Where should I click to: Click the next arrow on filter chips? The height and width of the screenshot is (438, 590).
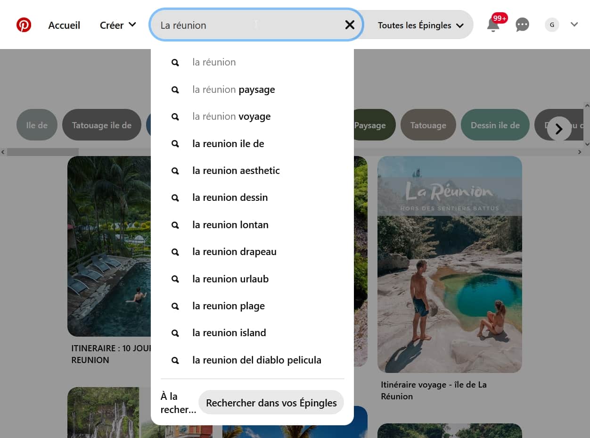559,129
